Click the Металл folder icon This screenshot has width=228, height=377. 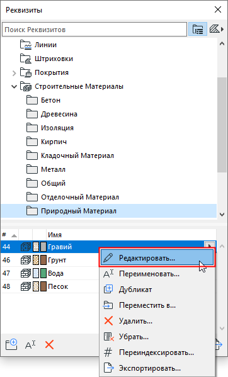click(x=32, y=169)
